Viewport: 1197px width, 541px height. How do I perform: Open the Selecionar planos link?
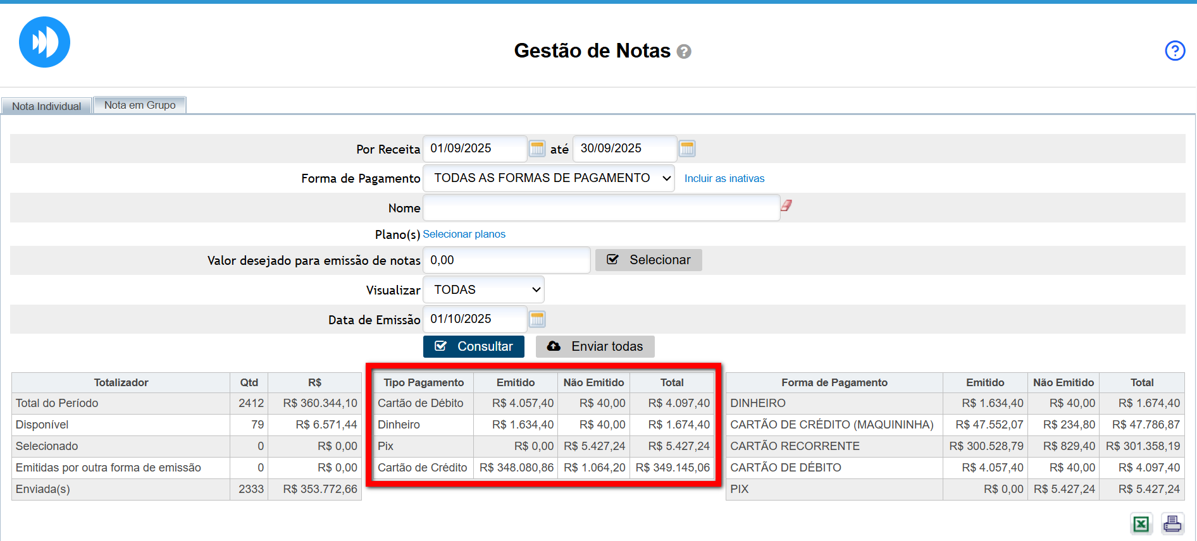(x=464, y=234)
